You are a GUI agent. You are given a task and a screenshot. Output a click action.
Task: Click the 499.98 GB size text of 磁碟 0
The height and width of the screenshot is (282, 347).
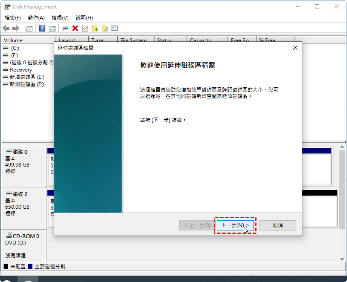pos(17,165)
